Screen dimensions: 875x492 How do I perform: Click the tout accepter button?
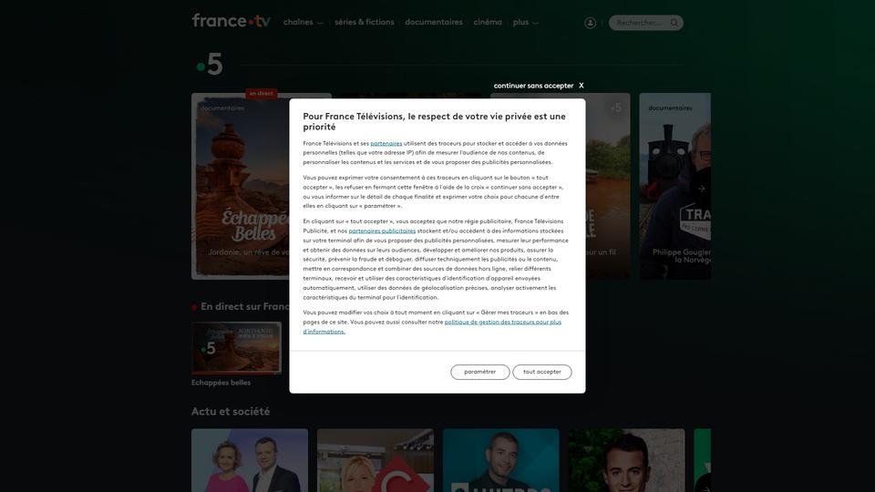[x=541, y=372]
